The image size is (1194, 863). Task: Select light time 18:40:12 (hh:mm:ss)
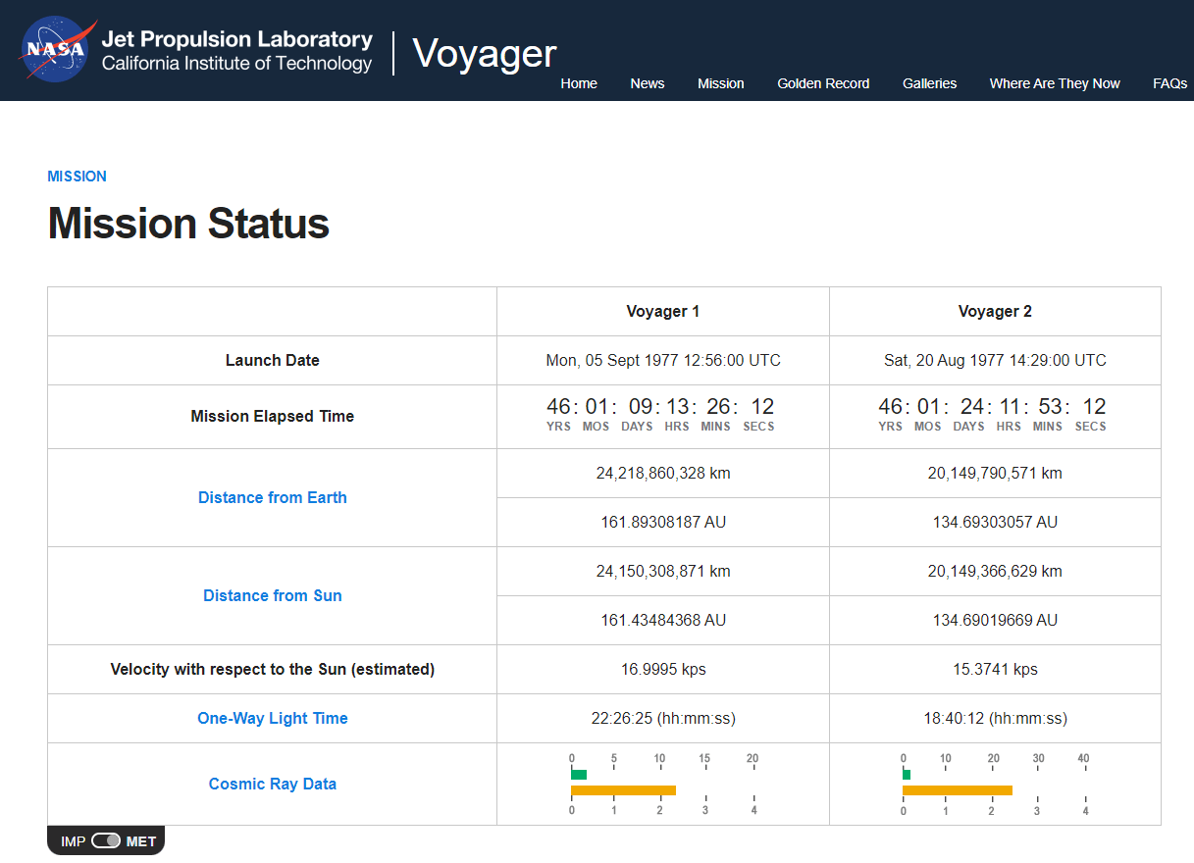point(995,718)
